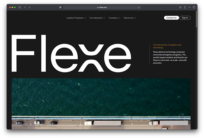204x138 pixels.
Task: Click the green window zoom button
Action: point(15,7)
